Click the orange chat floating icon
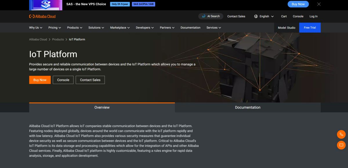 [341, 145]
